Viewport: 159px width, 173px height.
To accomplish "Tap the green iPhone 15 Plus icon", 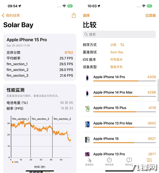I will click(87, 109).
